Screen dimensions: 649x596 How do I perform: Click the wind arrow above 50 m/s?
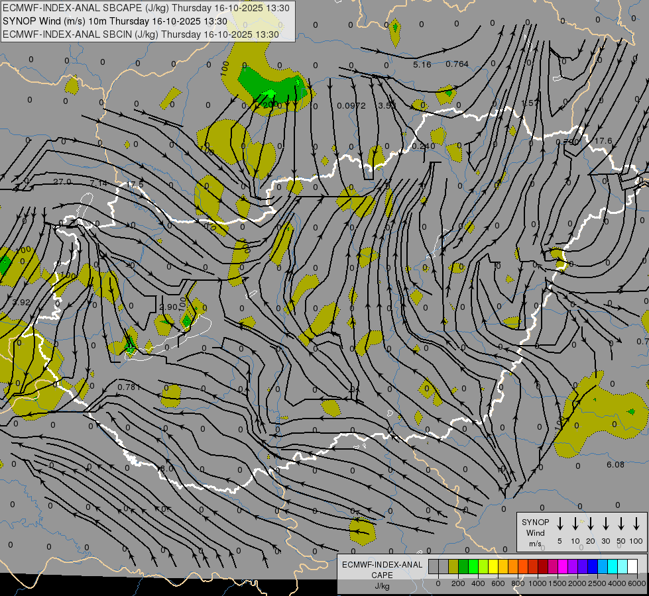pos(621,523)
